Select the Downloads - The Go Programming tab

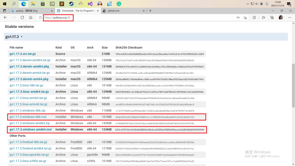(78, 11)
